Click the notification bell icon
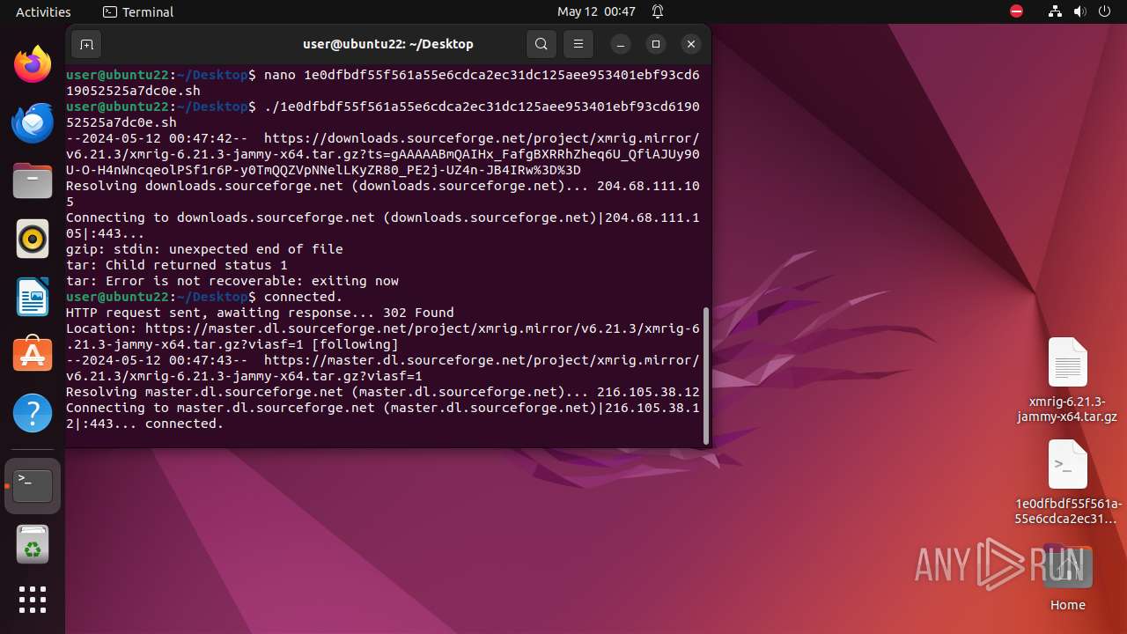Viewport: 1127px width, 634px height. [x=658, y=11]
